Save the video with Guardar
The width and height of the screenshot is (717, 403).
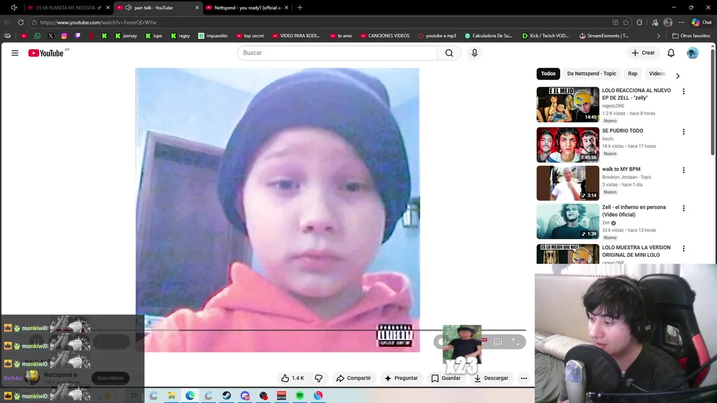click(x=446, y=378)
